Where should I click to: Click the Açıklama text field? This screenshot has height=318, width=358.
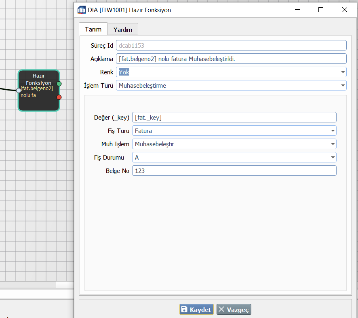(x=231, y=59)
